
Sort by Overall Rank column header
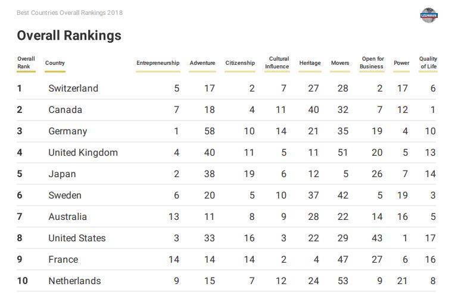[x=26, y=63]
